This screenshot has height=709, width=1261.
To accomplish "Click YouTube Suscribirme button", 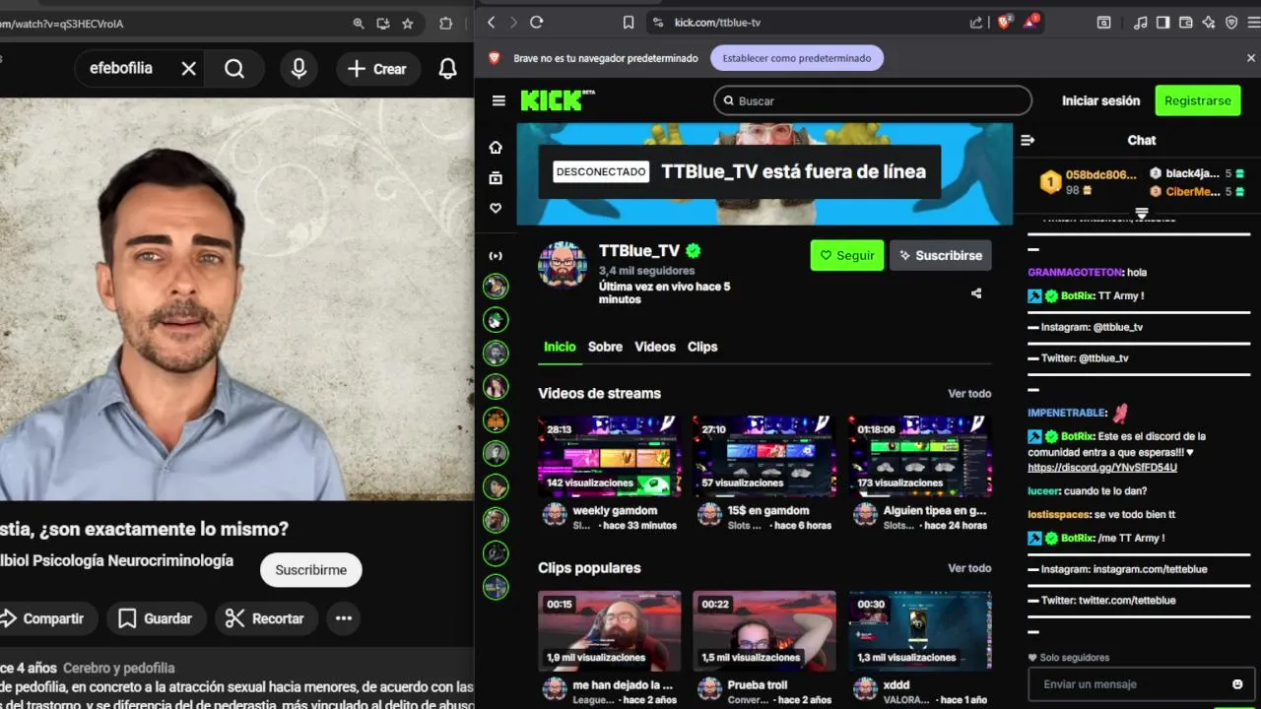I will coord(310,570).
